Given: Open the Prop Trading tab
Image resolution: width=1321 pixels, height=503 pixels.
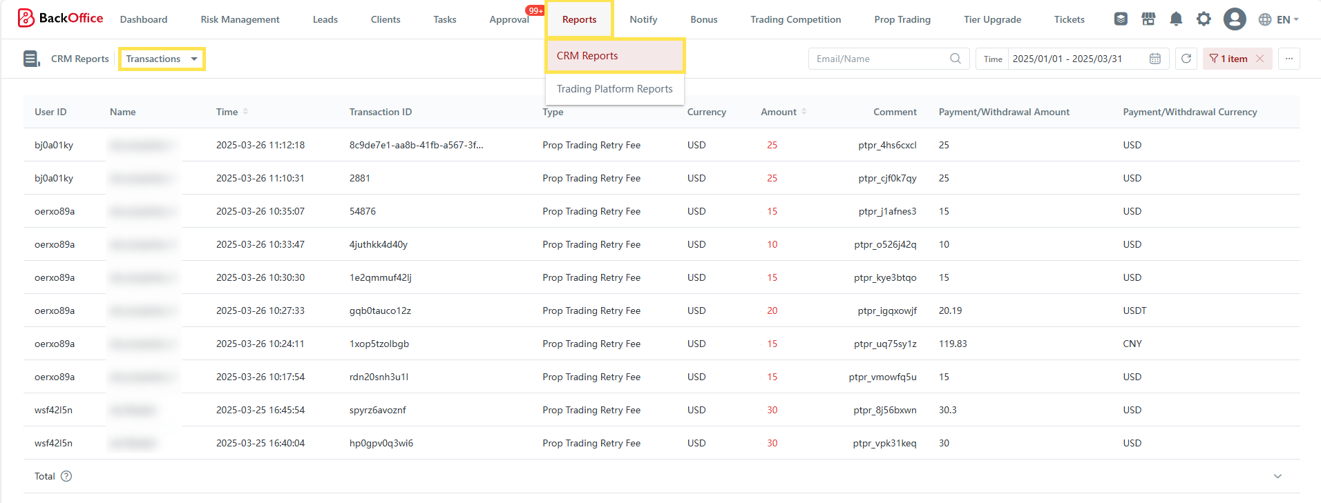Looking at the screenshot, I should 902,19.
